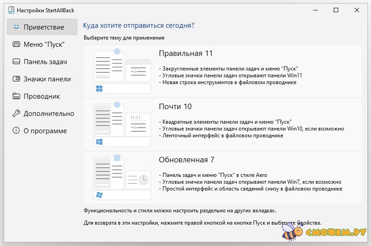Select the Правильная 11 theme preview thumbnail
Viewport: 371px width, 246px height.
click(x=122, y=70)
